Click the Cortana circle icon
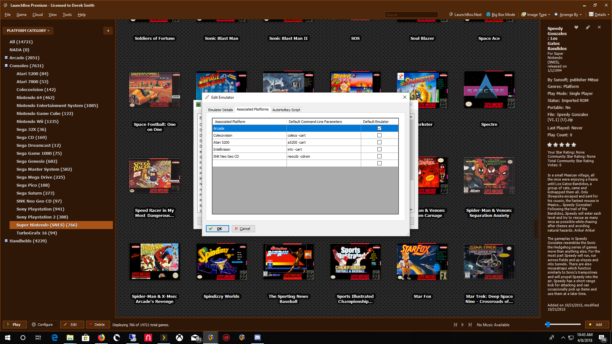This screenshot has height=344, width=612. coord(23,338)
